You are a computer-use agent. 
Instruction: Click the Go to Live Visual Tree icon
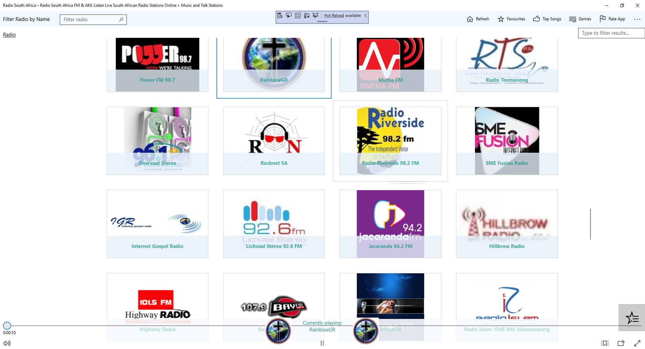pyautogui.click(x=280, y=16)
